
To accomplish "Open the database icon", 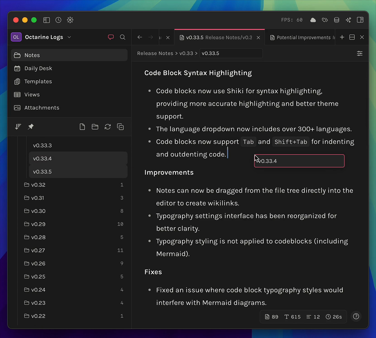I will [336, 20].
